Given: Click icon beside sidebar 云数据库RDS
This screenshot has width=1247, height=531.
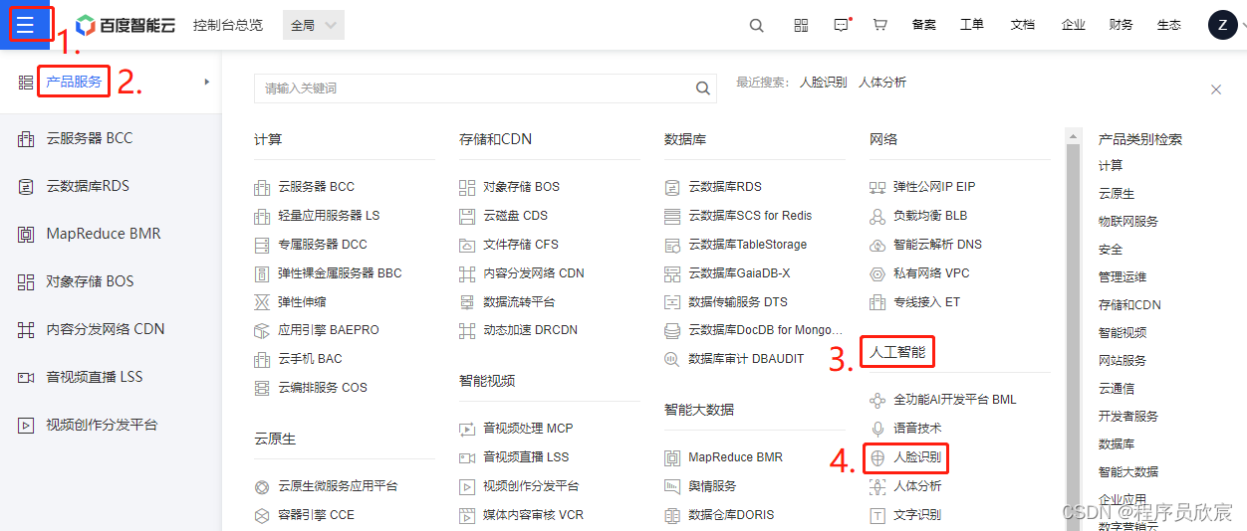Looking at the screenshot, I should point(26,186).
